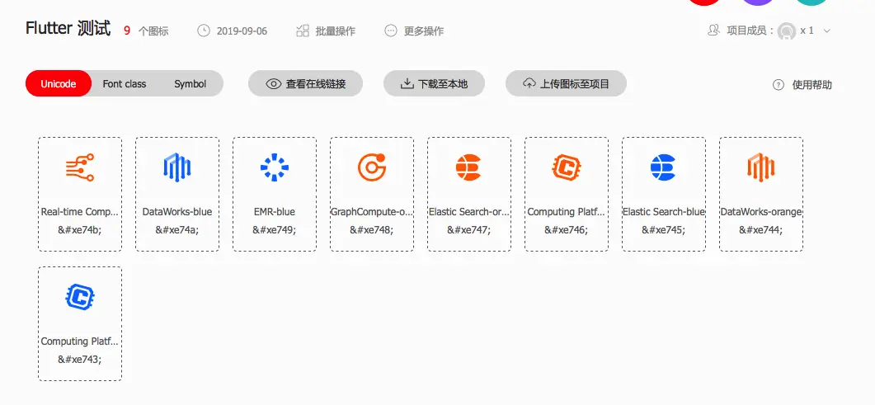Click the code &#xe749; text
875x405 pixels.
click(275, 230)
